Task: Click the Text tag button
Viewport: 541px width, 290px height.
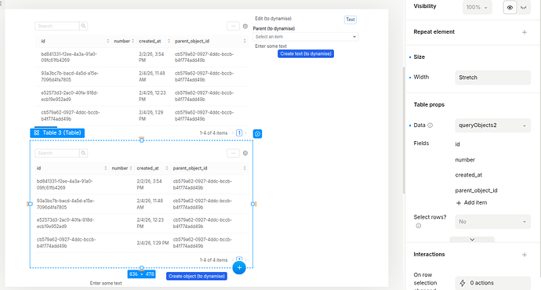Action: 350,20
